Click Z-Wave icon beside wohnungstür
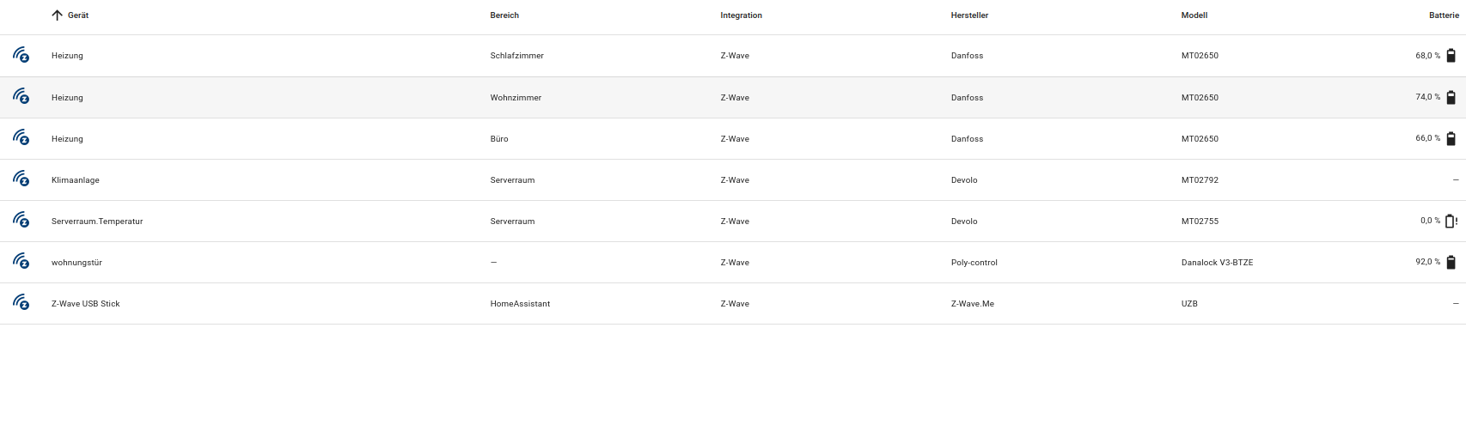 point(21,262)
